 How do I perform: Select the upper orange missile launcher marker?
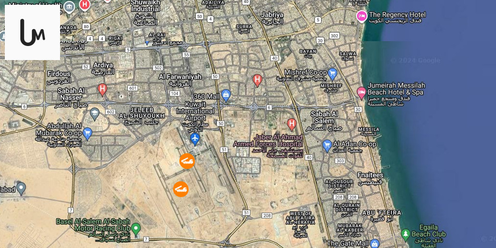(x=187, y=161)
